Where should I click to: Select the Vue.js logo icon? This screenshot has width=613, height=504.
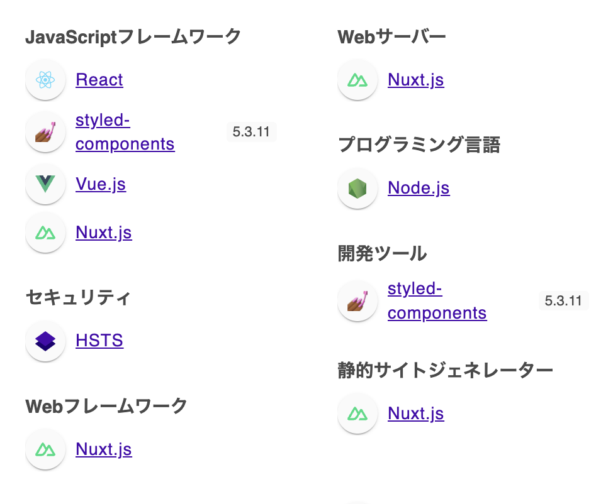(x=45, y=184)
